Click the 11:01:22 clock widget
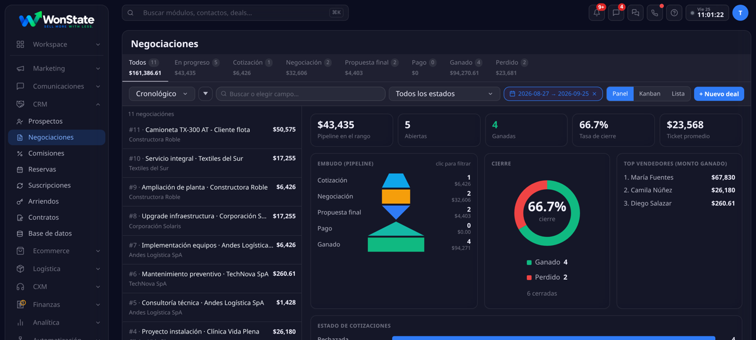The height and width of the screenshot is (340, 756). point(707,13)
